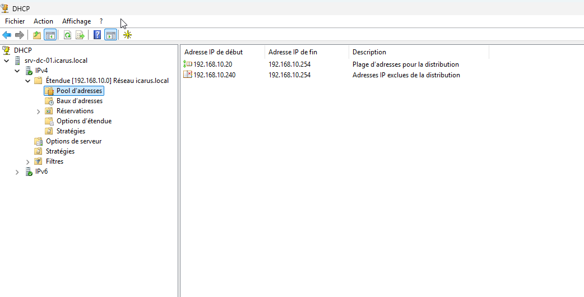Select Stratégies under the Étendue scope

pyautogui.click(x=71, y=131)
